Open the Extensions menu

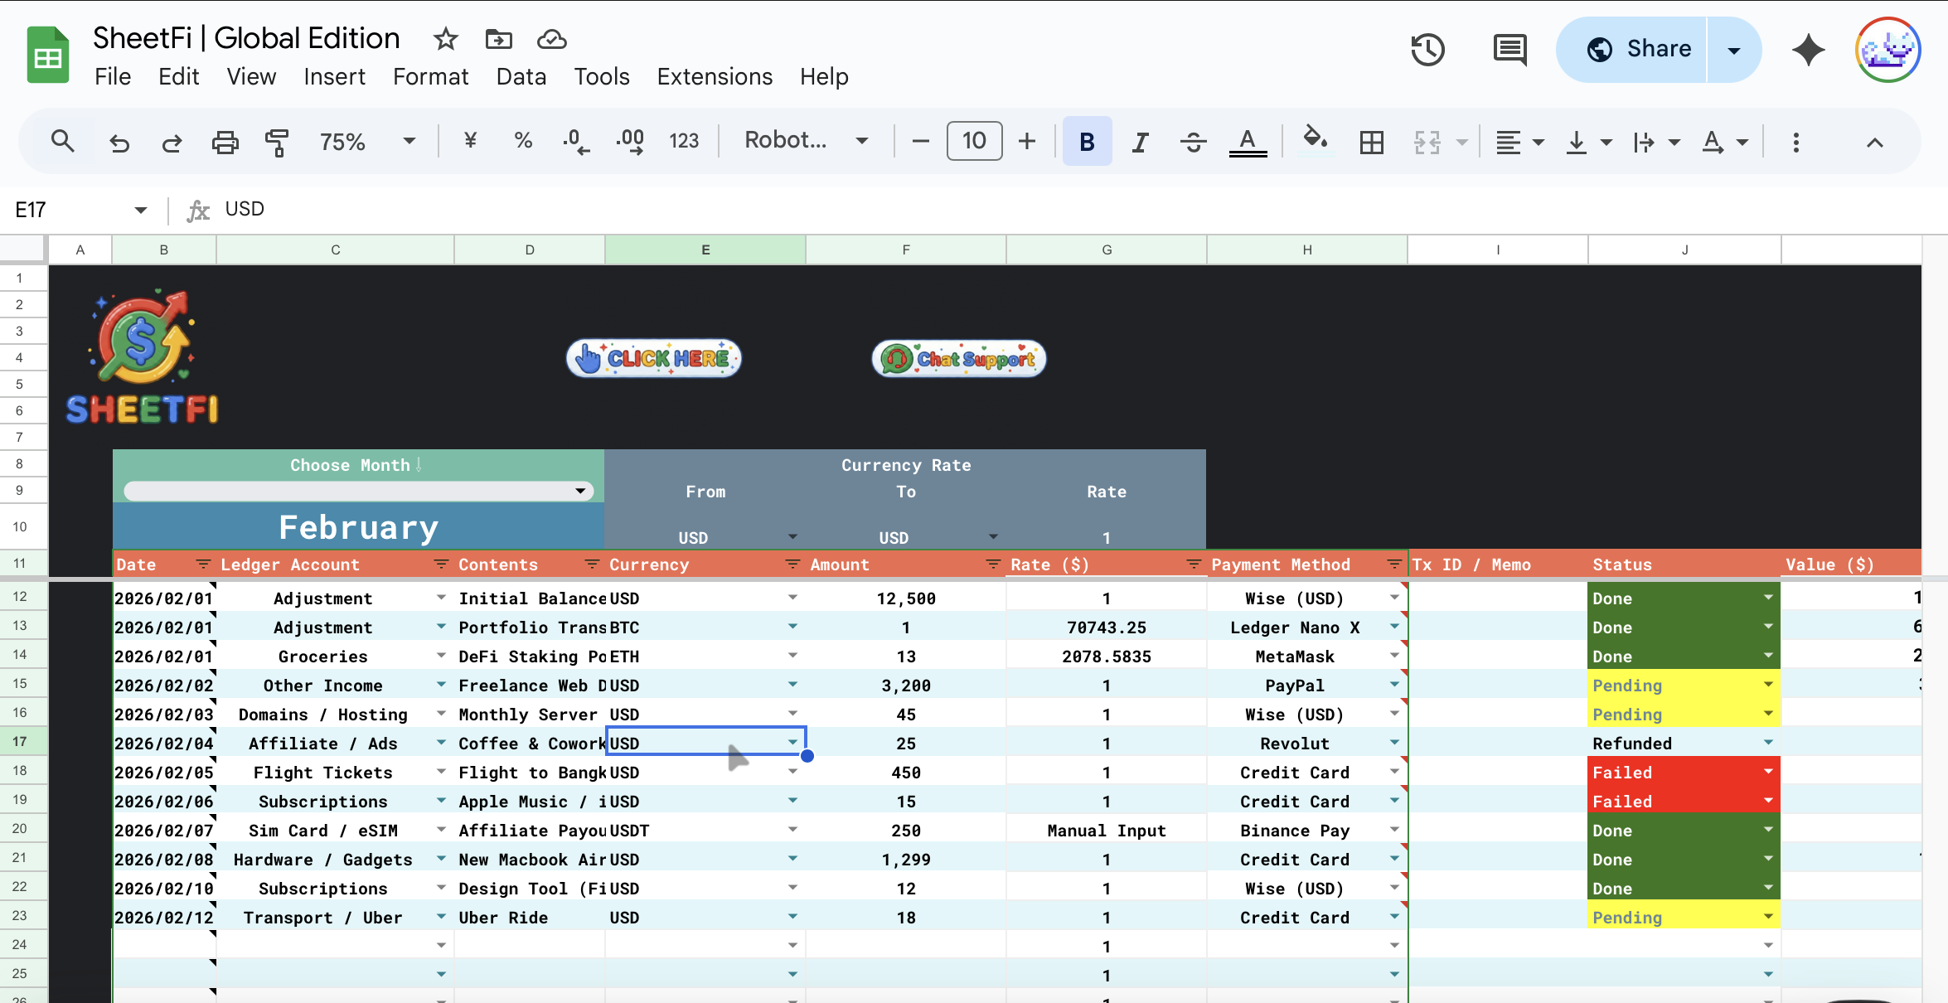tap(715, 76)
